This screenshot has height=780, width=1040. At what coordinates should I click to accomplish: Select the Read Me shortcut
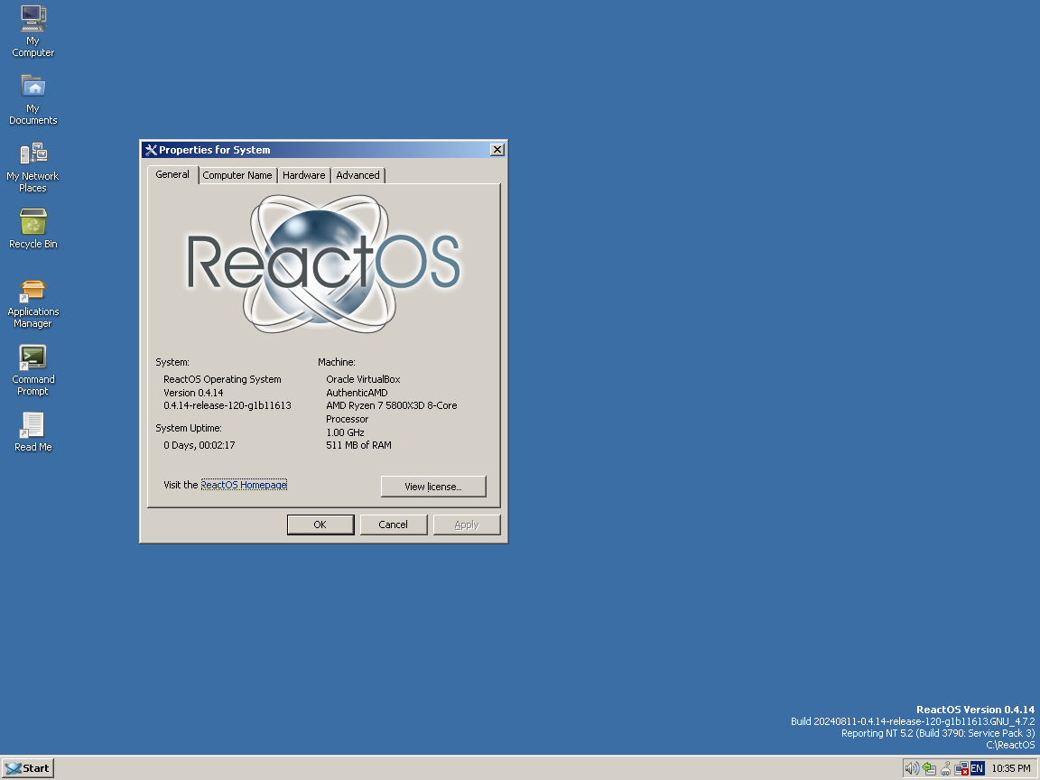pos(33,432)
